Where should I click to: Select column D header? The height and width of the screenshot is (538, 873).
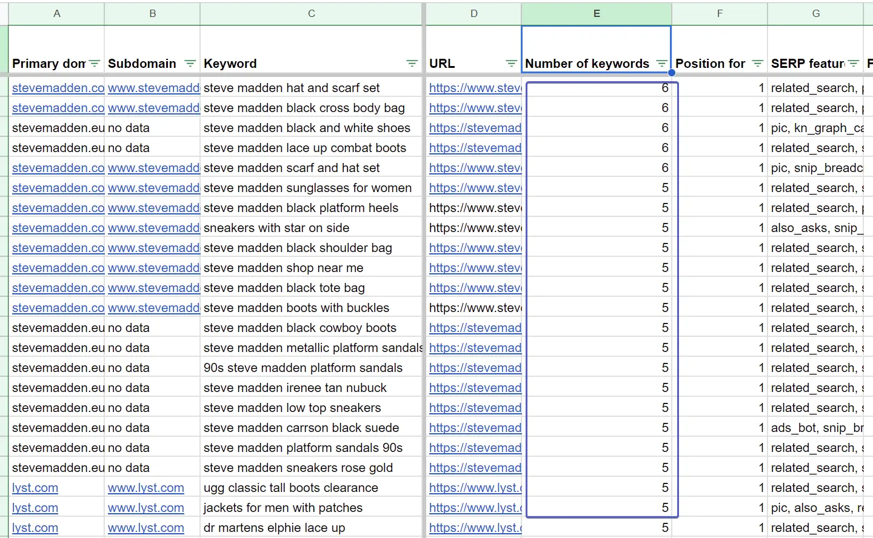point(473,13)
